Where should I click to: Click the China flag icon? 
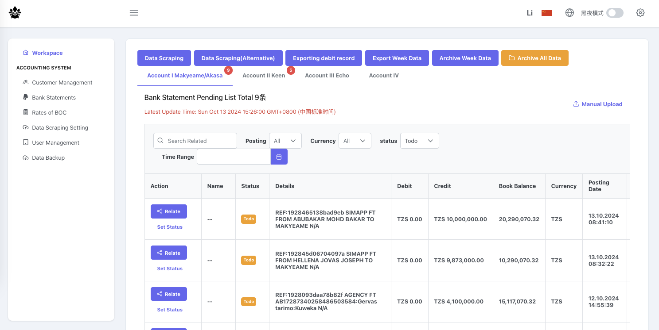click(x=546, y=13)
